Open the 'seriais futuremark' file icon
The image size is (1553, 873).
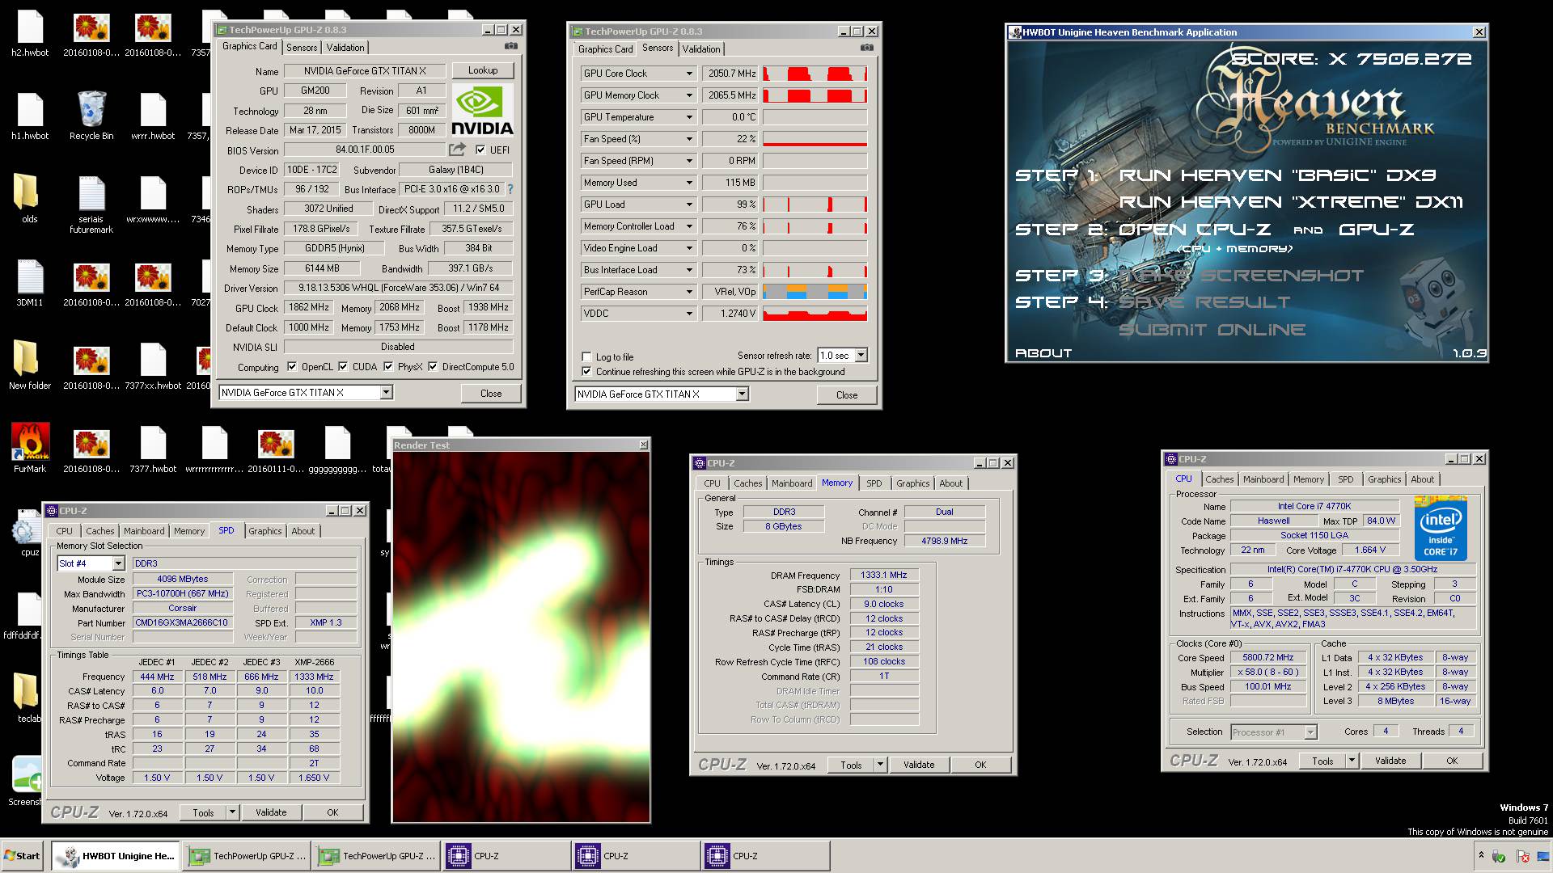pos(91,205)
